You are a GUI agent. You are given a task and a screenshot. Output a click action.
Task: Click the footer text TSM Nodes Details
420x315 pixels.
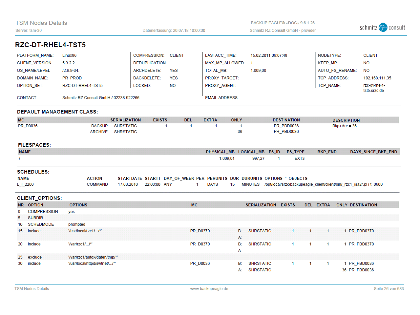[31, 289]
